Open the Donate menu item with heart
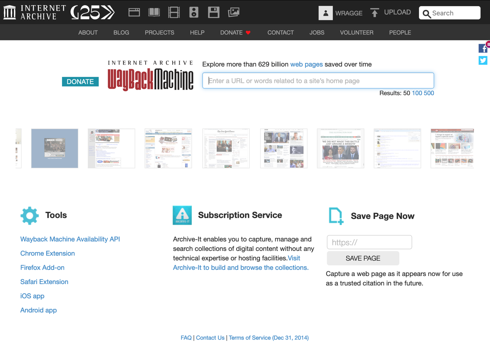The width and height of the screenshot is (490, 356). (x=235, y=32)
